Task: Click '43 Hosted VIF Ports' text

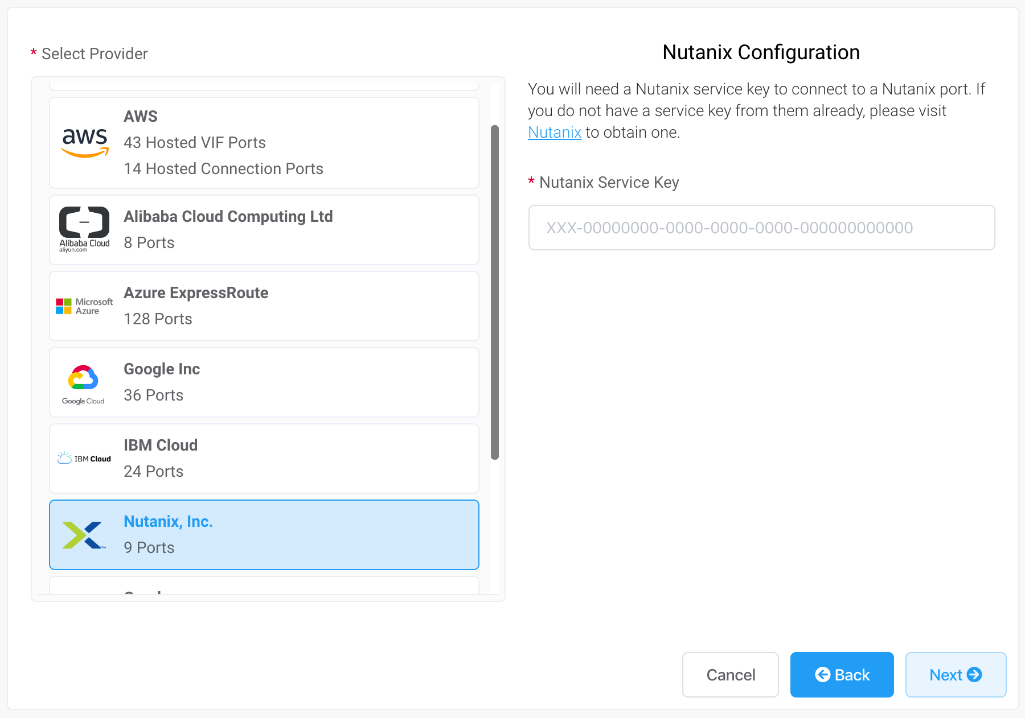Action: [x=195, y=142]
